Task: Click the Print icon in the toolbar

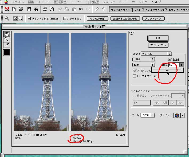Action: tap(45, 9)
